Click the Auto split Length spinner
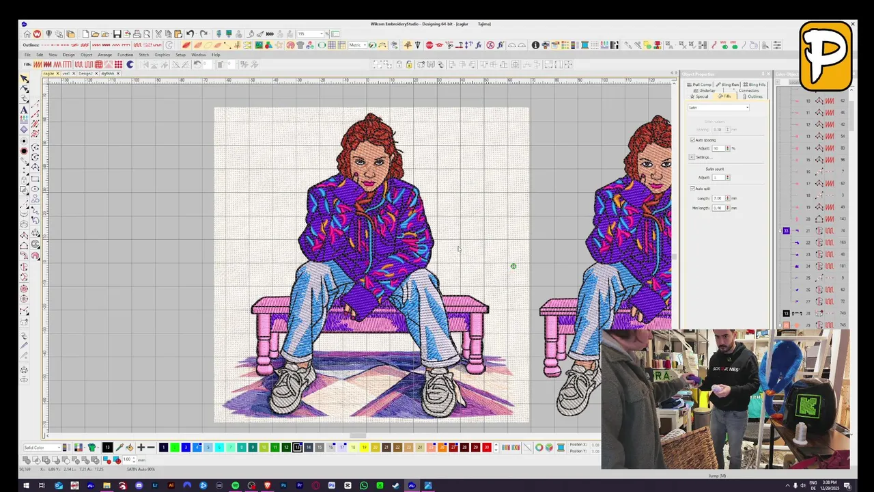The image size is (874, 492). click(728, 198)
